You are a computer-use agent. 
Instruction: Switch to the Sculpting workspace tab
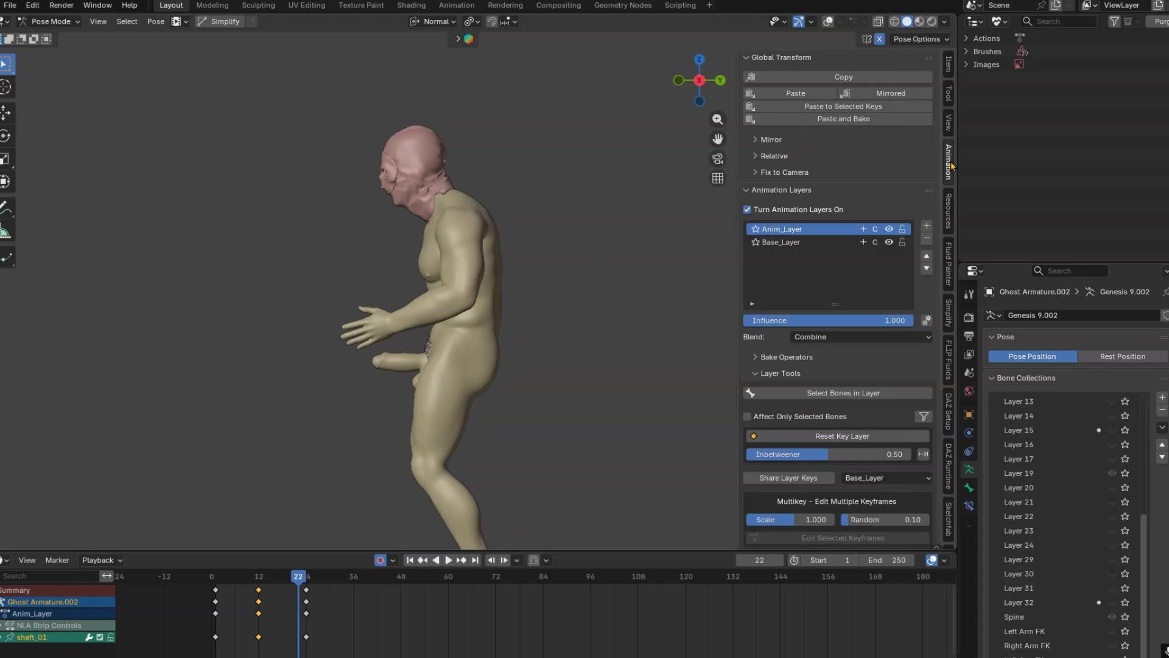[258, 5]
